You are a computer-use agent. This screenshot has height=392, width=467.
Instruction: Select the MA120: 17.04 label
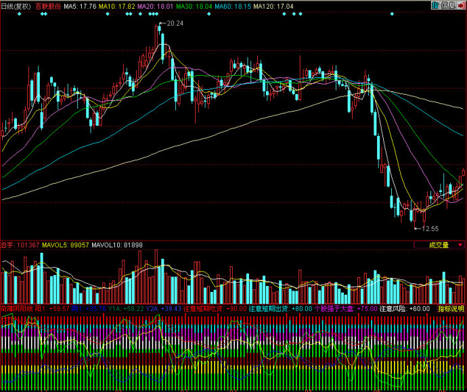point(273,6)
